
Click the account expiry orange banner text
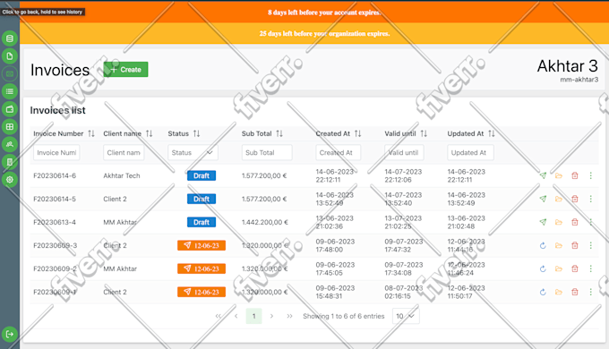tap(324, 13)
